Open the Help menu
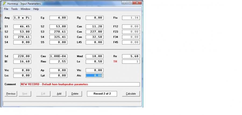The width and height of the screenshot is (242, 115). (36, 9)
